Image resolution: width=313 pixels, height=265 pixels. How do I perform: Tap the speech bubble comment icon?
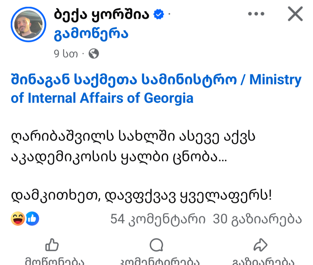point(156,245)
